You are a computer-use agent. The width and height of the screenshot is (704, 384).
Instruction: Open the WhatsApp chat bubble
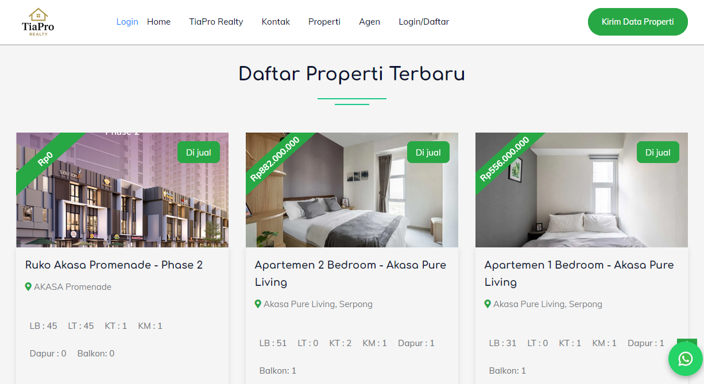point(686,359)
